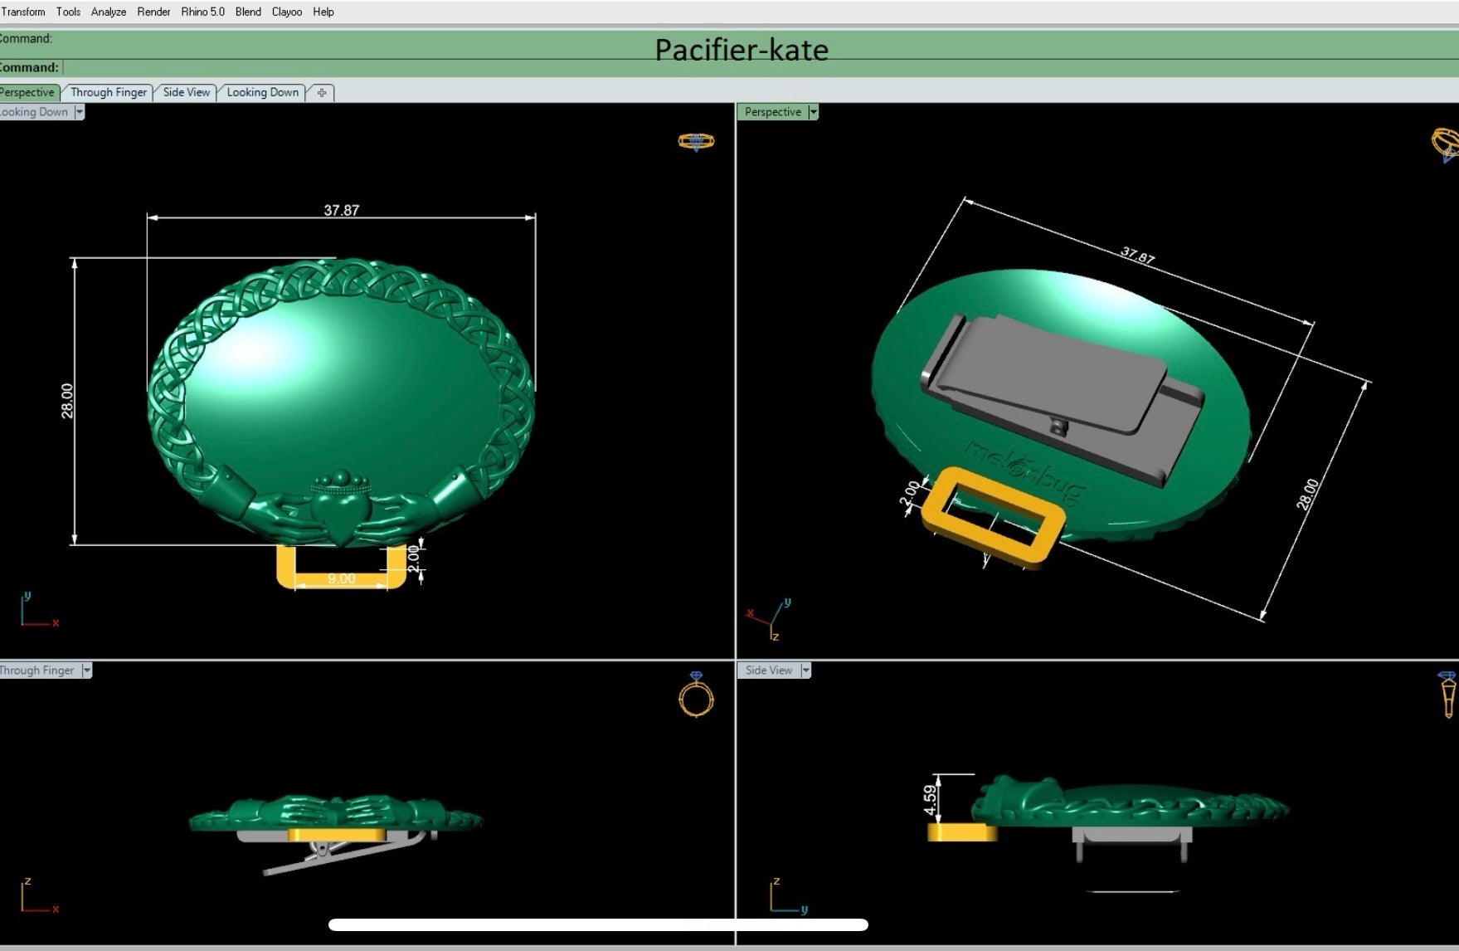Open the Perspective viewport title dropdown arrow
1459x951 pixels.
click(x=813, y=112)
